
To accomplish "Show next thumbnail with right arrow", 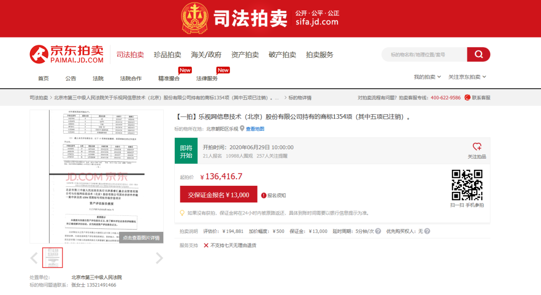I will (x=159, y=258).
